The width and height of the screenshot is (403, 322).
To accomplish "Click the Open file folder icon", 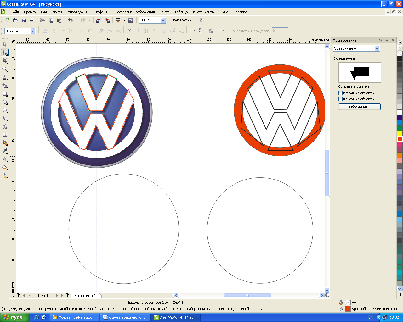I will (x=15, y=20).
